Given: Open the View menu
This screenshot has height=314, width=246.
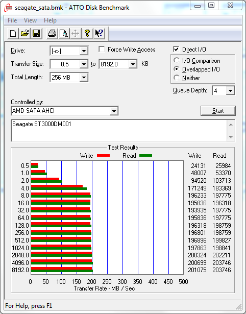Looking at the screenshot, I should click(30, 20).
